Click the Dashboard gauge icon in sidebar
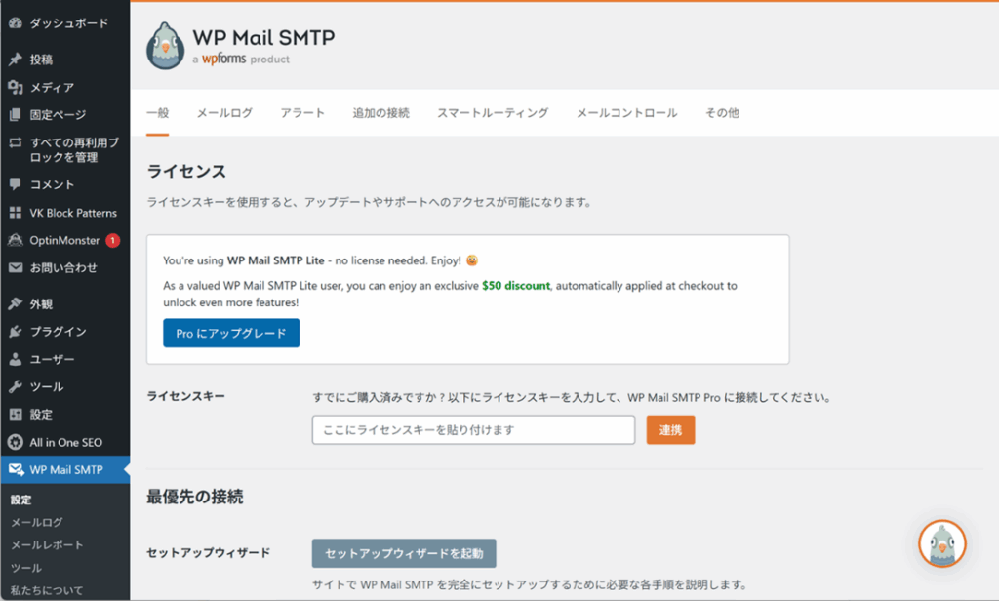This screenshot has width=999, height=601. (x=16, y=23)
